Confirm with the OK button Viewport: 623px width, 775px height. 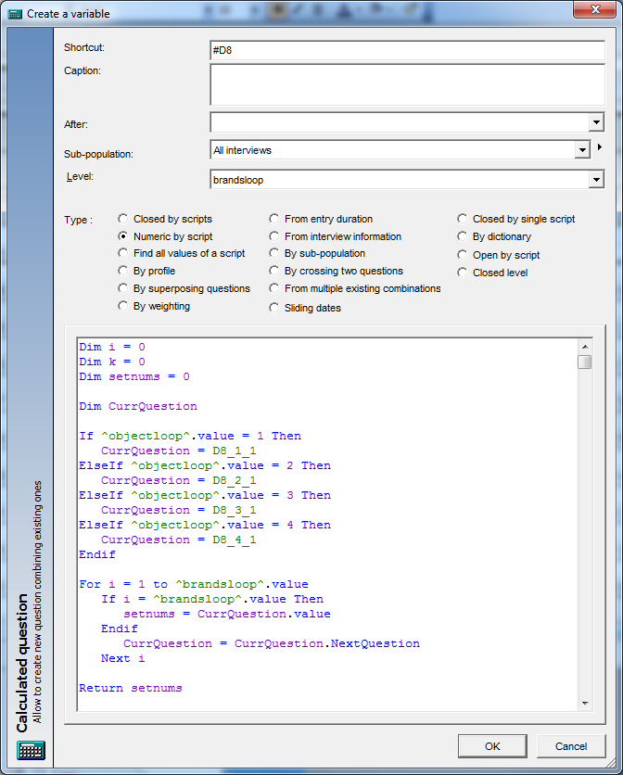492,746
